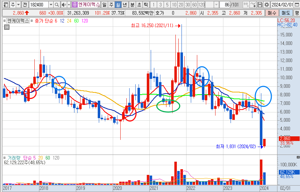Click the 83,592백만 trade amount value
The width and height of the screenshot is (300, 192).
(143, 13)
